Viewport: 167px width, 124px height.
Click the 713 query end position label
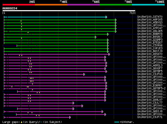click(132, 13)
